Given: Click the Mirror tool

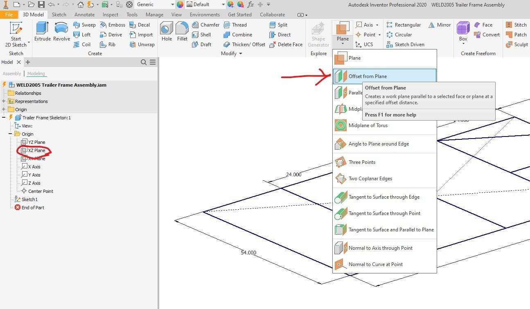Looking at the screenshot, I should click(x=439, y=25).
